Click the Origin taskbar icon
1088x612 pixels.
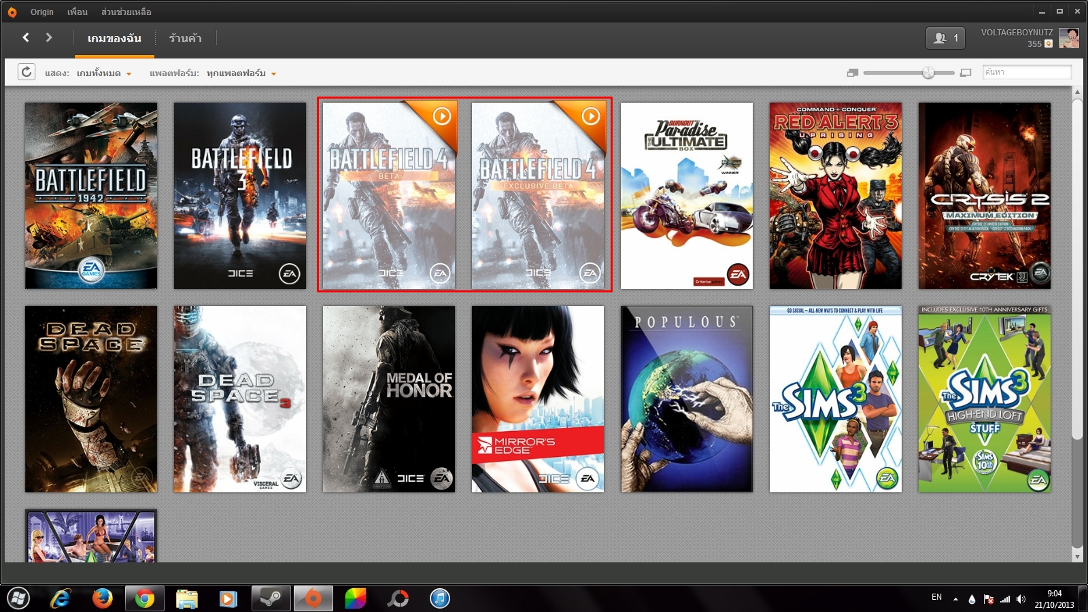313,598
